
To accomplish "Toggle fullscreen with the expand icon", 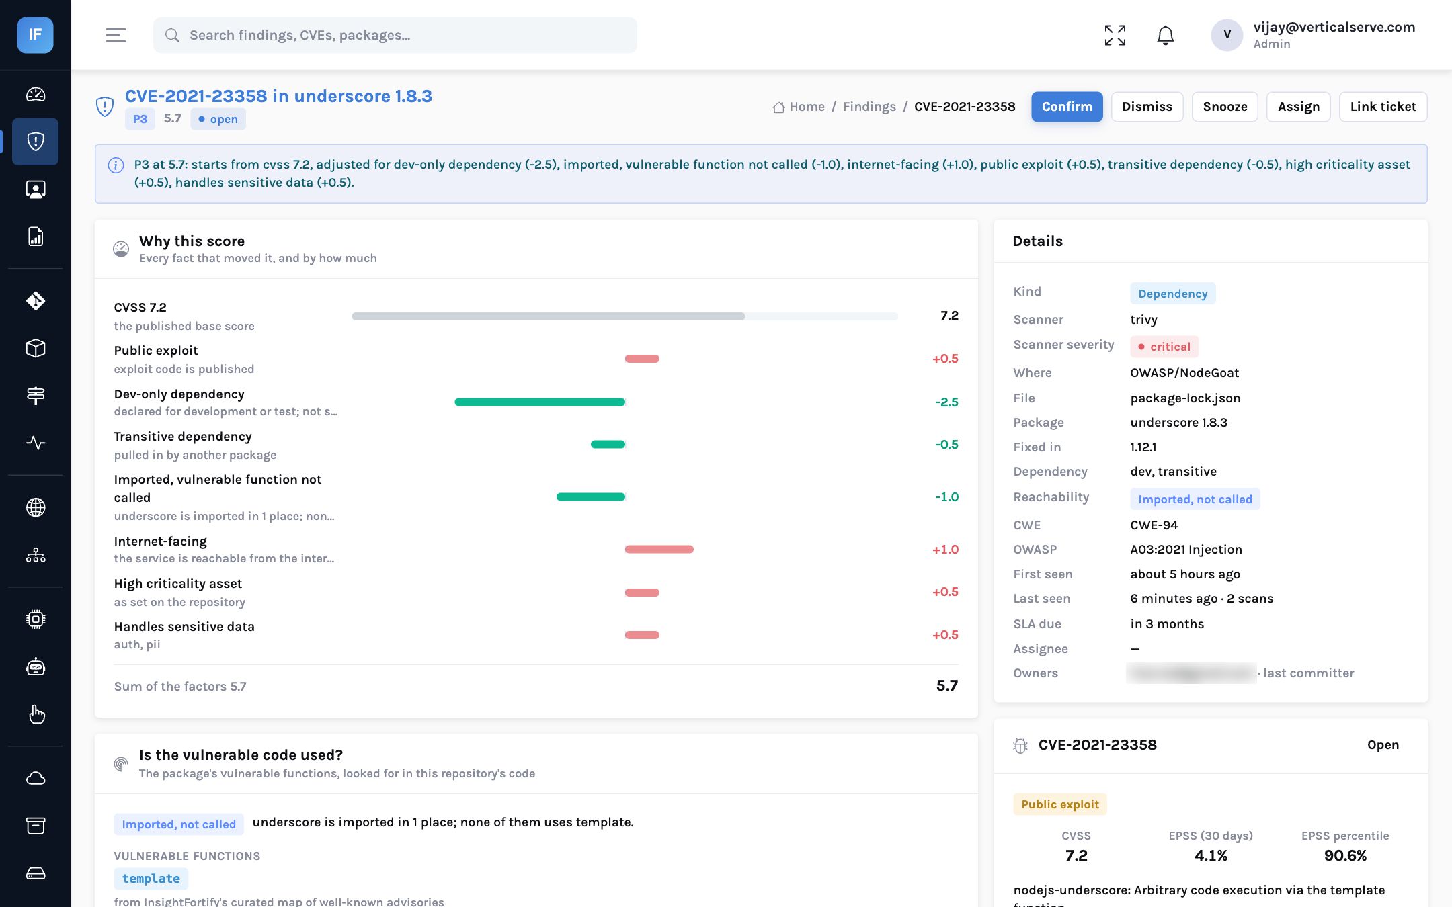I will tap(1115, 35).
